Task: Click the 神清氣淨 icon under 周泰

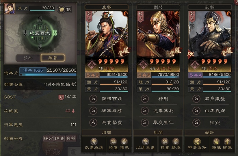Action: (x=197, y=142)
